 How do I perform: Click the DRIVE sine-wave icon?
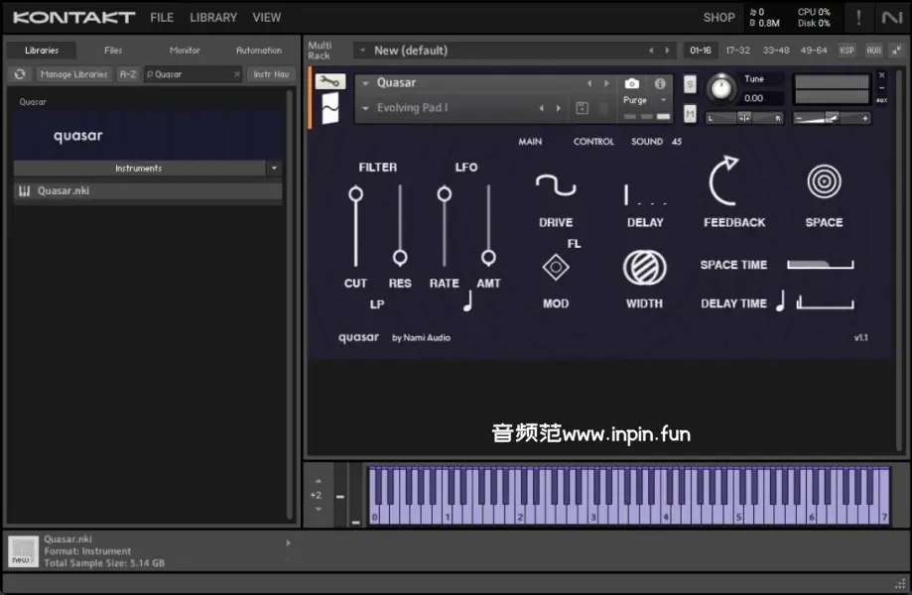click(x=556, y=186)
